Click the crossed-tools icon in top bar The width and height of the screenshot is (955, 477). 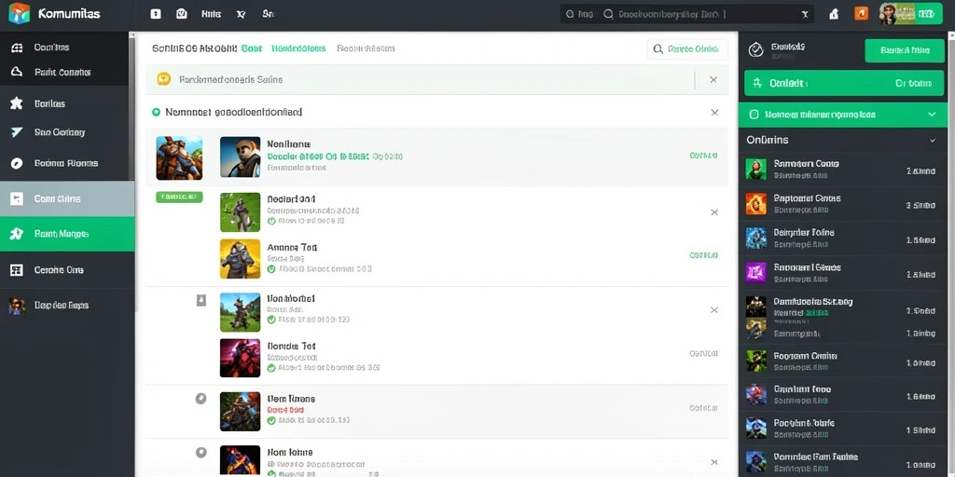(240, 14)
